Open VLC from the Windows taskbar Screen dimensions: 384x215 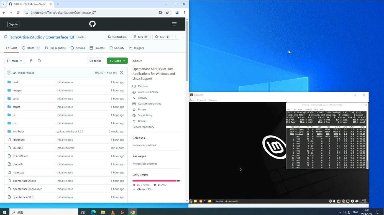point(113,212)
